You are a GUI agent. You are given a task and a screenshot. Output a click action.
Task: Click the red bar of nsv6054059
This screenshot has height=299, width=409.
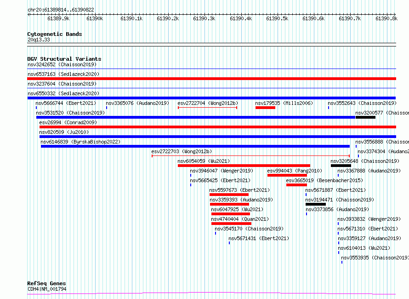pos(244,166)
